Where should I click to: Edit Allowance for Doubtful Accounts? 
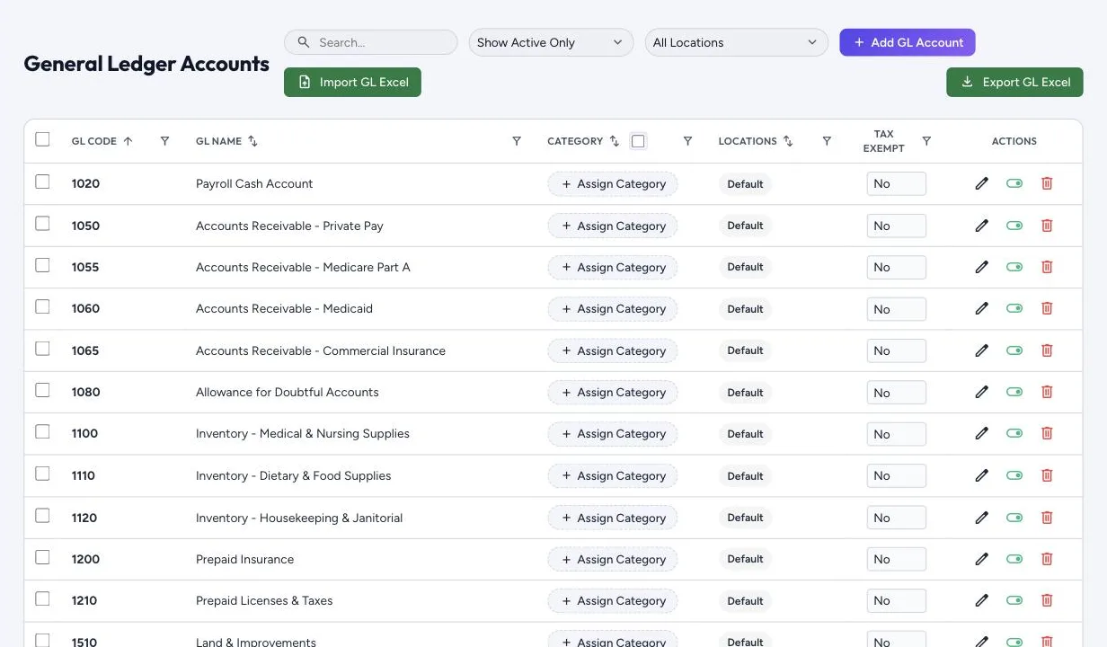coord(982,392)
